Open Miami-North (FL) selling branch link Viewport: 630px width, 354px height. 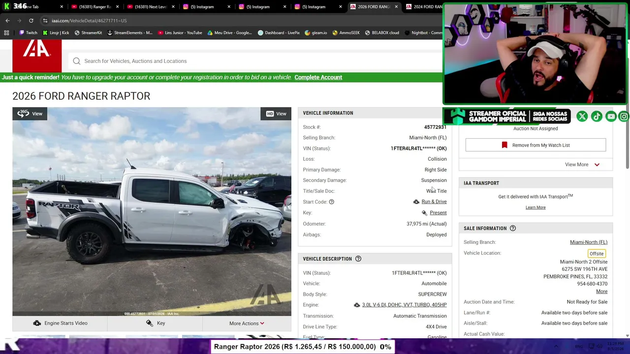coord(589,242)
